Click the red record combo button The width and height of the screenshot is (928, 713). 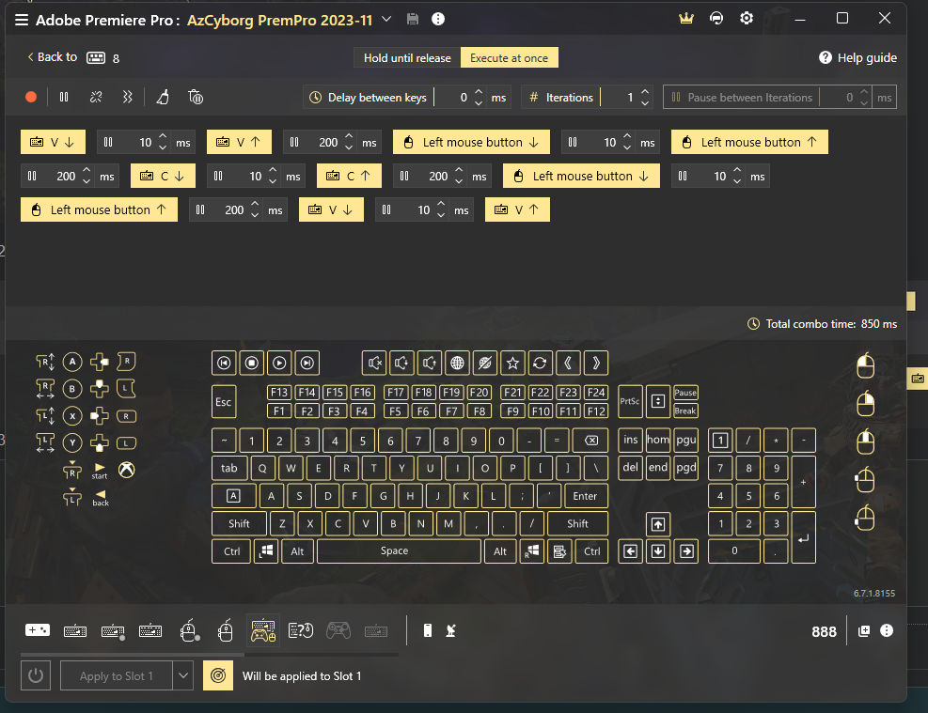31,97
